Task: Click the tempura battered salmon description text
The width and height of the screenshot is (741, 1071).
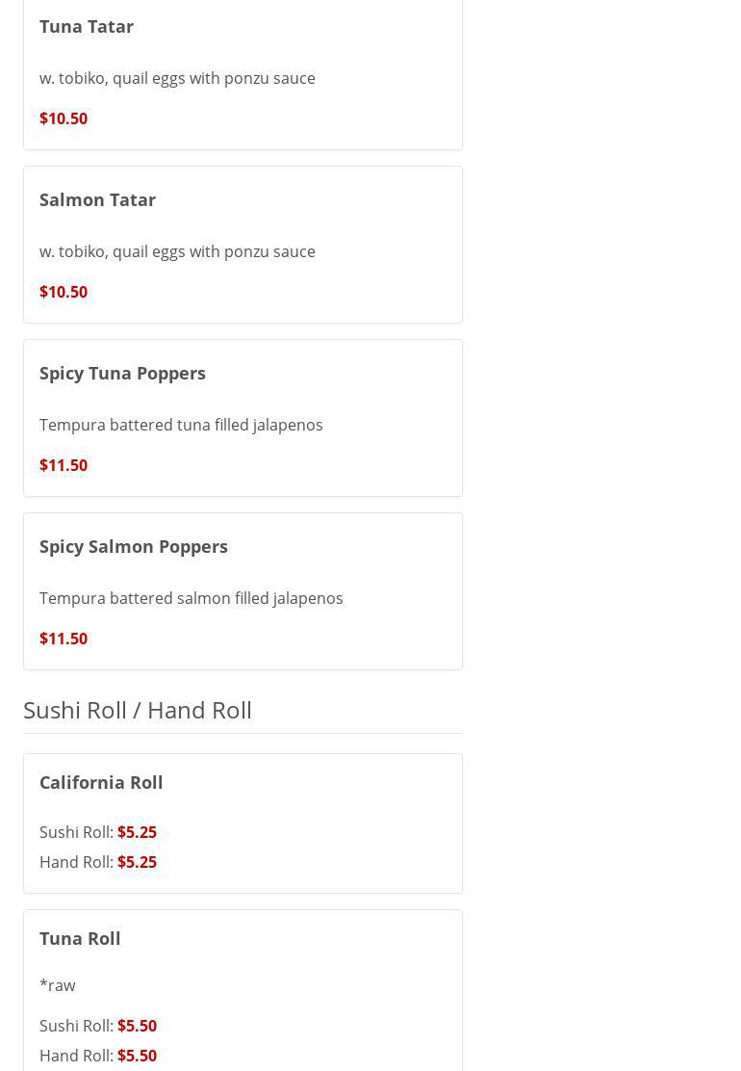Action: pyautogui.click(x=191, y=598)
